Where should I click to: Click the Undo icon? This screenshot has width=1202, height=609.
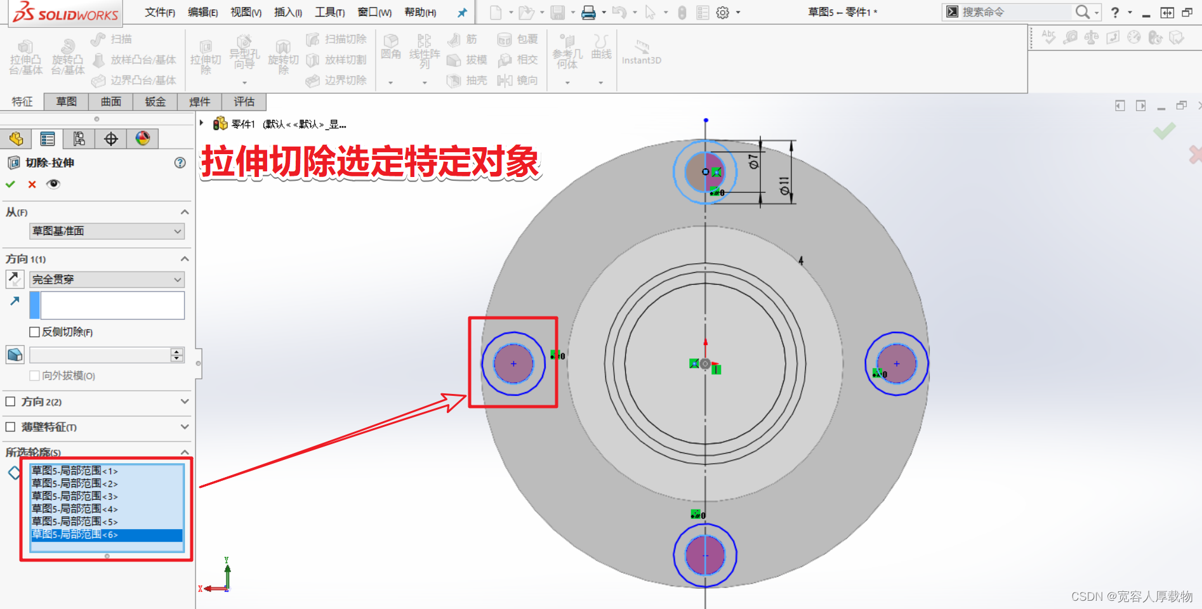(619, 12)
